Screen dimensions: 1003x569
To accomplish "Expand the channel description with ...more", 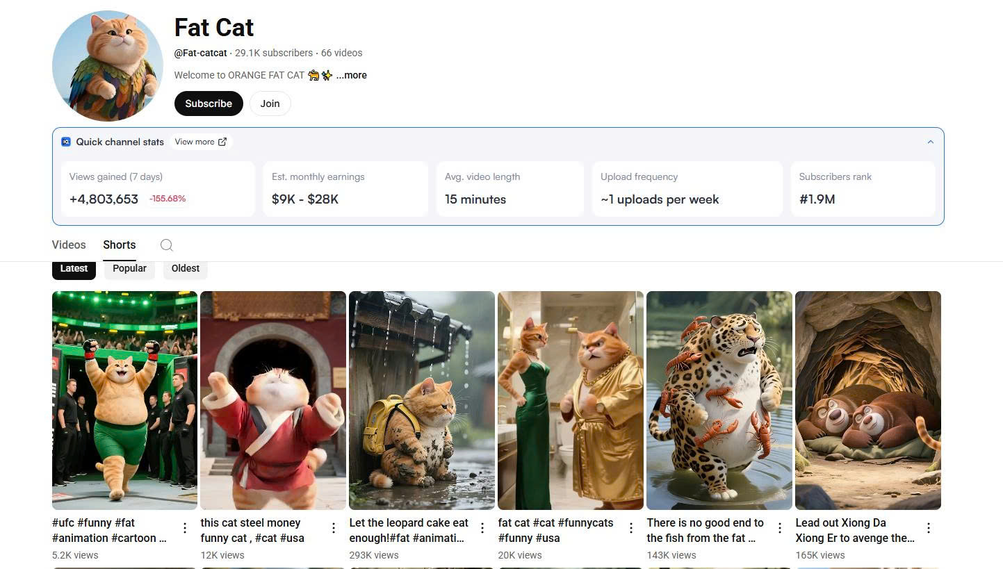I will 352,75.
